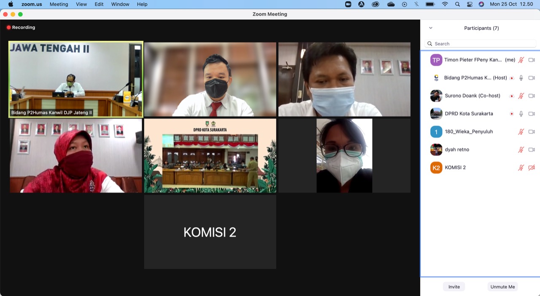Click camera icon in 180_Wieka_Penyuluh row
540x296 pixels.
[532, 132]
